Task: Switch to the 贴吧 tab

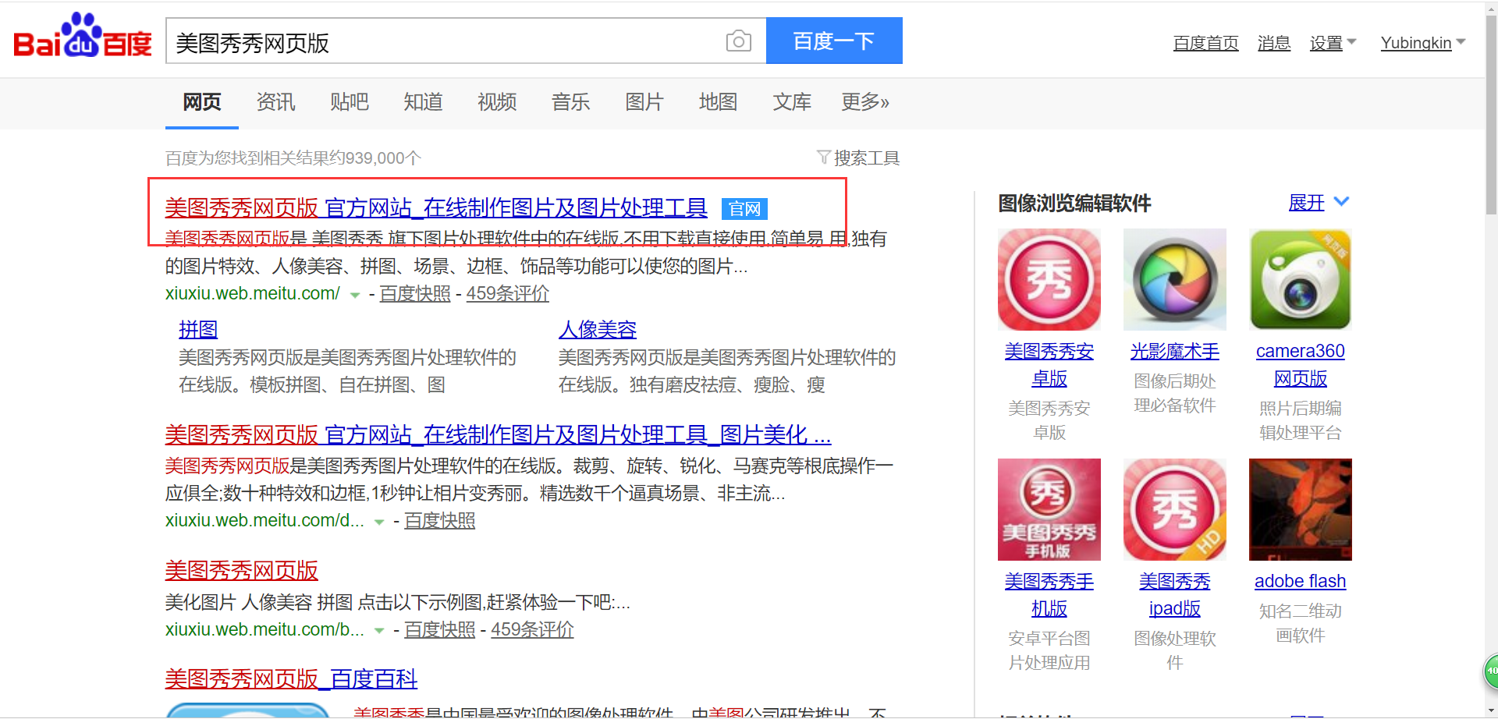Action: (350, 102)
